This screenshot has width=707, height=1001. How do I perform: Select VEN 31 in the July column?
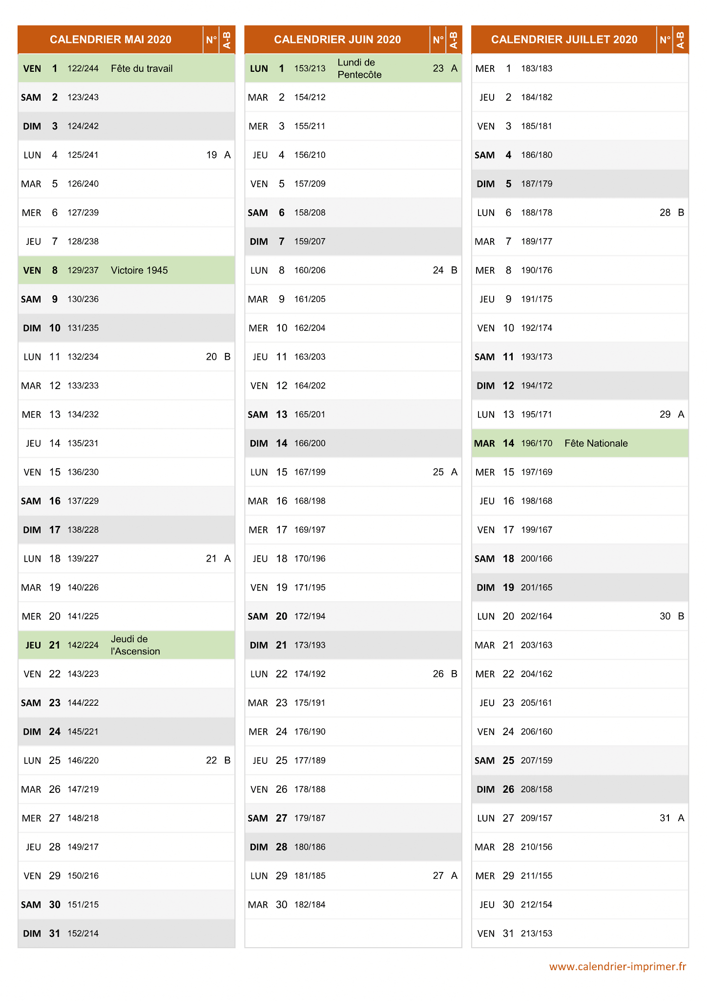580,934
